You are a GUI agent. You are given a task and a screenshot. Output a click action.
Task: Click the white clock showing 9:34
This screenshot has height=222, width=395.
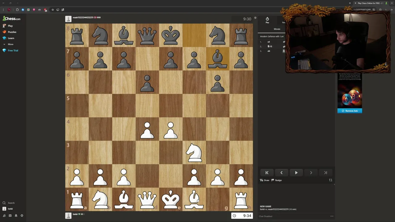(242, 216)
